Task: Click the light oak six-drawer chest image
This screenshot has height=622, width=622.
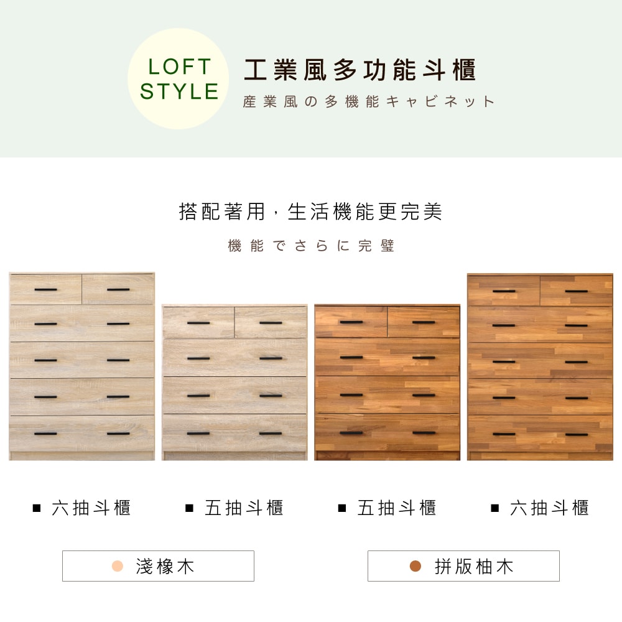Action: 81,366
